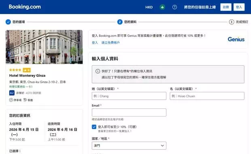Click check-out date 2026 年 6 月 16 日
This screenshot has height=154, width=251.
[62, 132]
